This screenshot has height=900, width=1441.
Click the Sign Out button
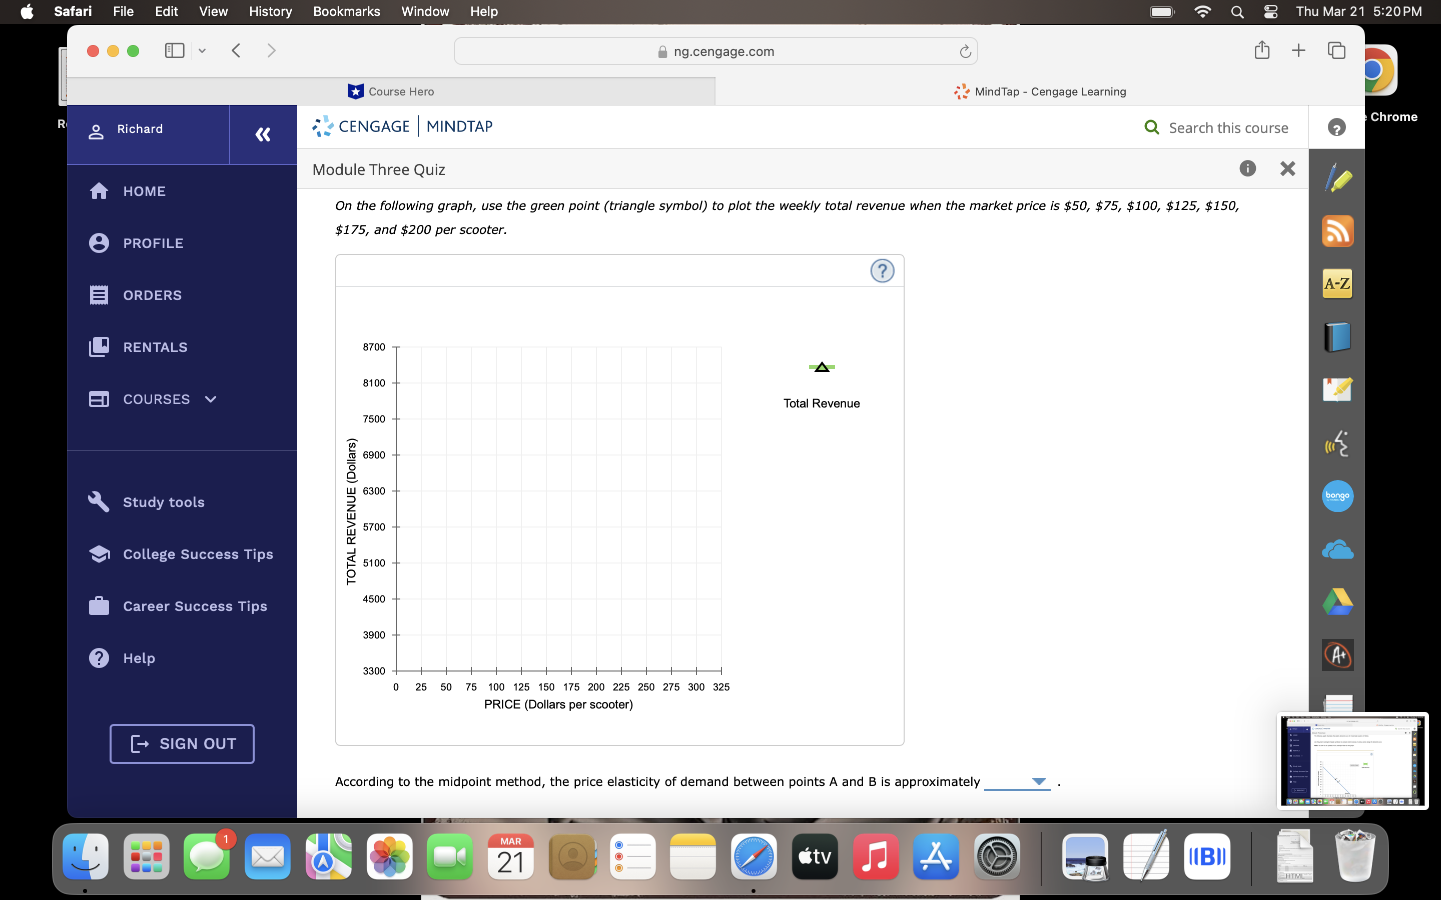point(182,743)
